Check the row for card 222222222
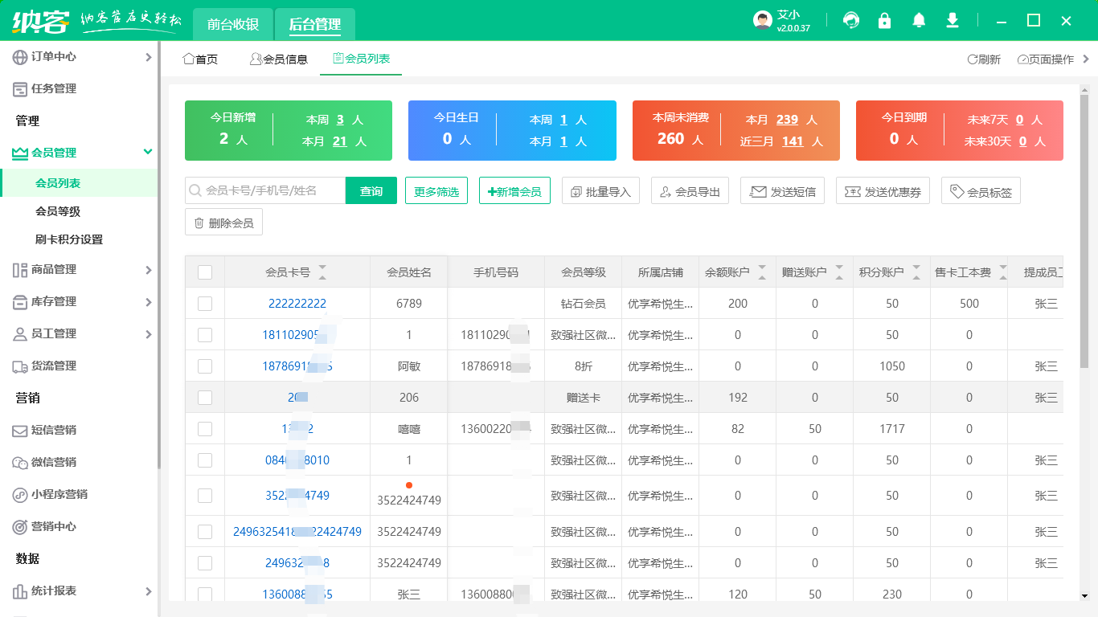Image resolution: width=1098 pixels, height=617 pixels. pos(205,304)
